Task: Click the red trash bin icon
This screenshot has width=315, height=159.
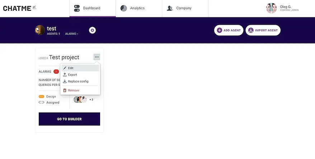Action: [65, 91]
